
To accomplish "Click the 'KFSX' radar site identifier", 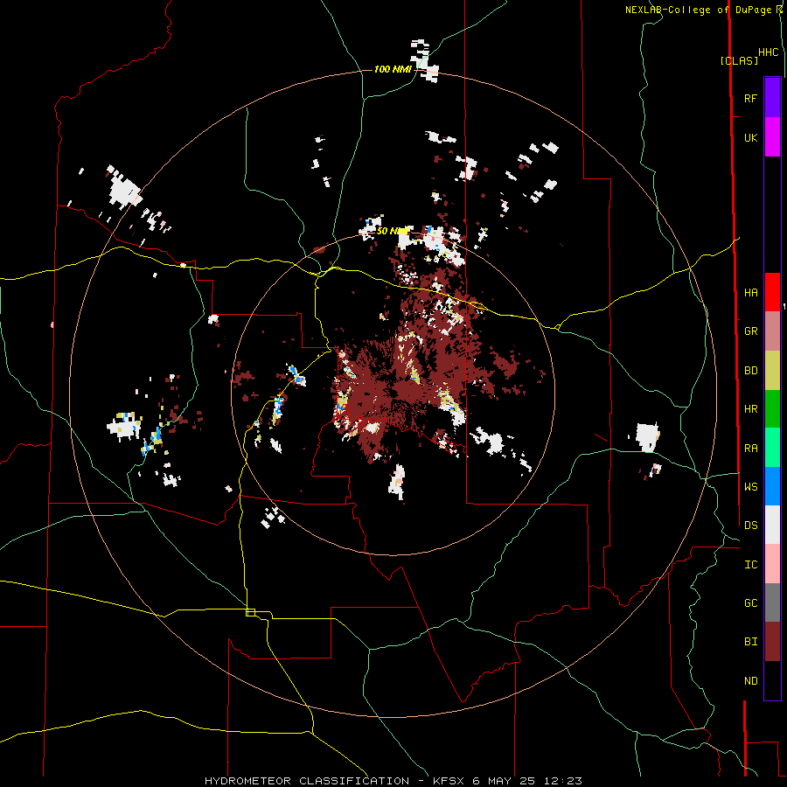I will click(x=449, y=781).
